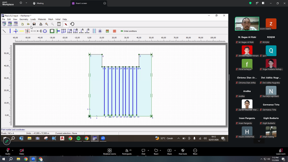Expand more participants with the down chevron
The image size is (288, 162).
click(259, 141)
